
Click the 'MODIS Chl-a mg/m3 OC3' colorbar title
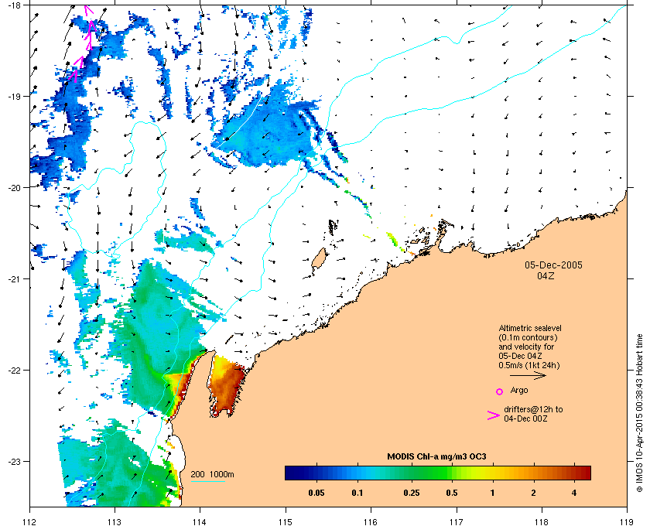pos(436,457)
